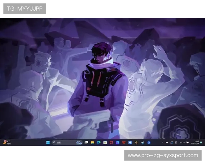Open the Logitech G HUB icon

pyautogui.click(x=136, y=142)
